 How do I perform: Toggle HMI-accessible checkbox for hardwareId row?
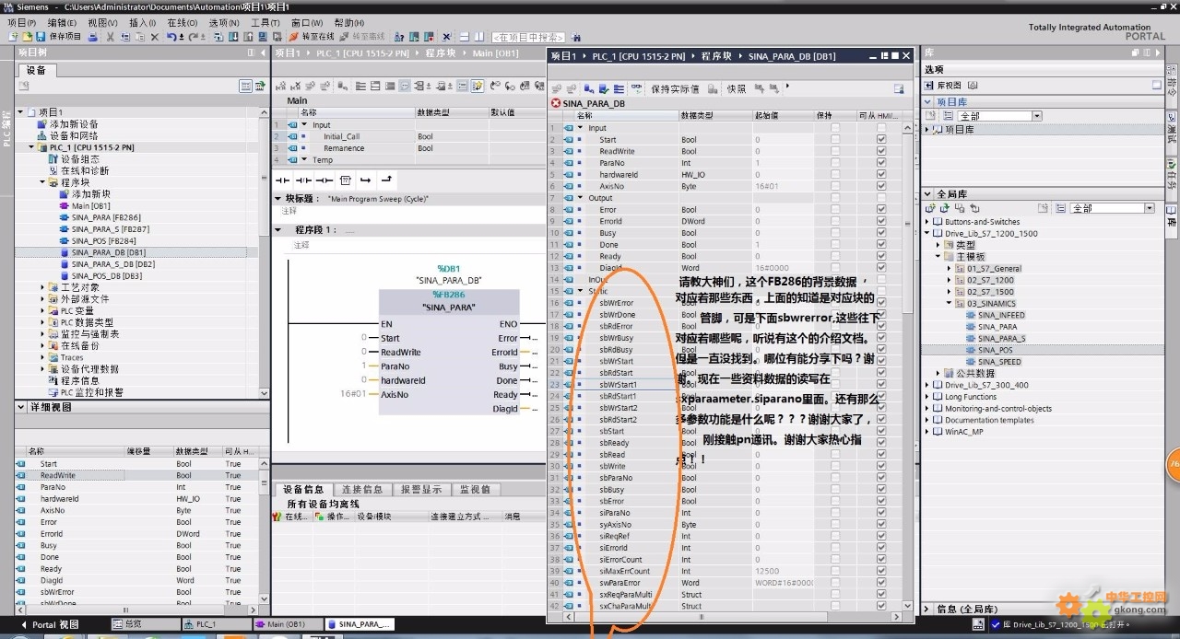(x=881, y=175)
